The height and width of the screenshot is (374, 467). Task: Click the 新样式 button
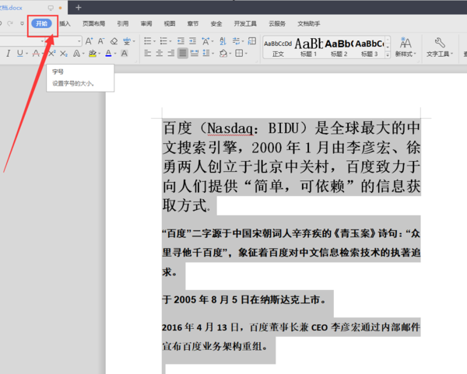pyautogui.click(x=406, y=47)
